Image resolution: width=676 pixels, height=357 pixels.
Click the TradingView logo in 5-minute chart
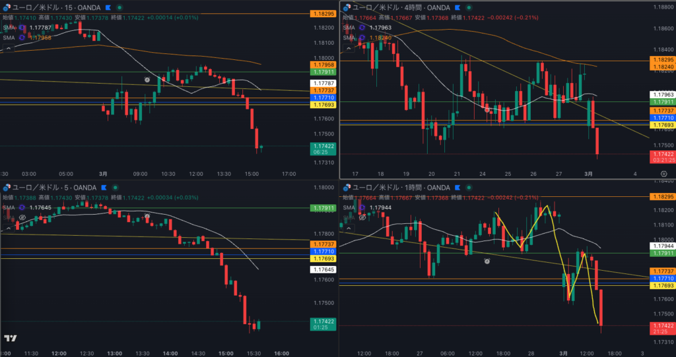tap(10, 339)
